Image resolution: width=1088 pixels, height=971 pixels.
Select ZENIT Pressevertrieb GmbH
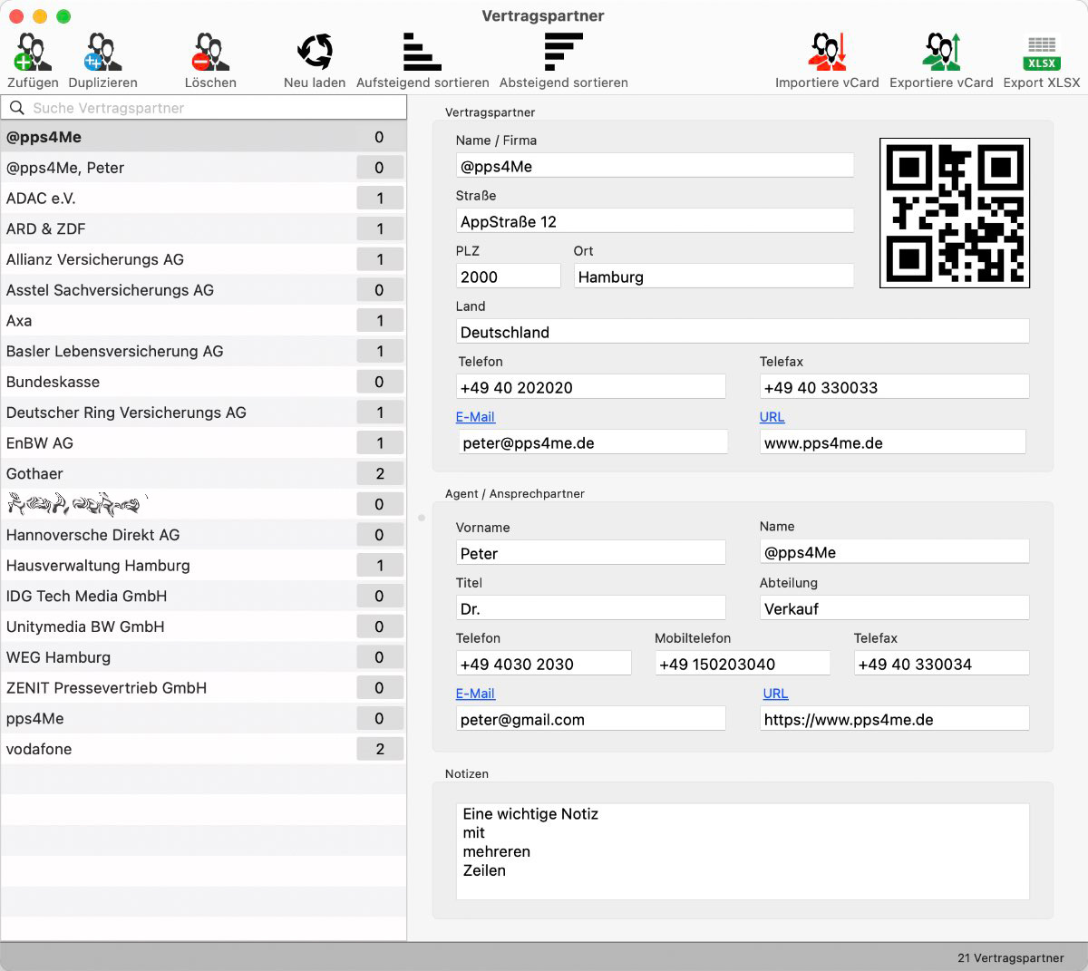coord(203,688)
